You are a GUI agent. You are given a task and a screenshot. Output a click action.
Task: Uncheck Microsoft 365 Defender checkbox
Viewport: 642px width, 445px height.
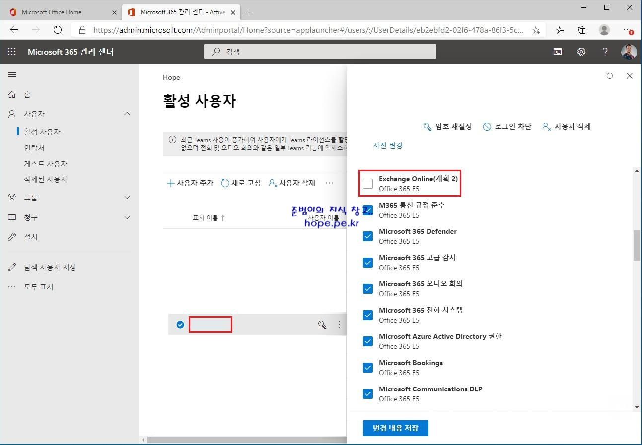click(368, 236)
